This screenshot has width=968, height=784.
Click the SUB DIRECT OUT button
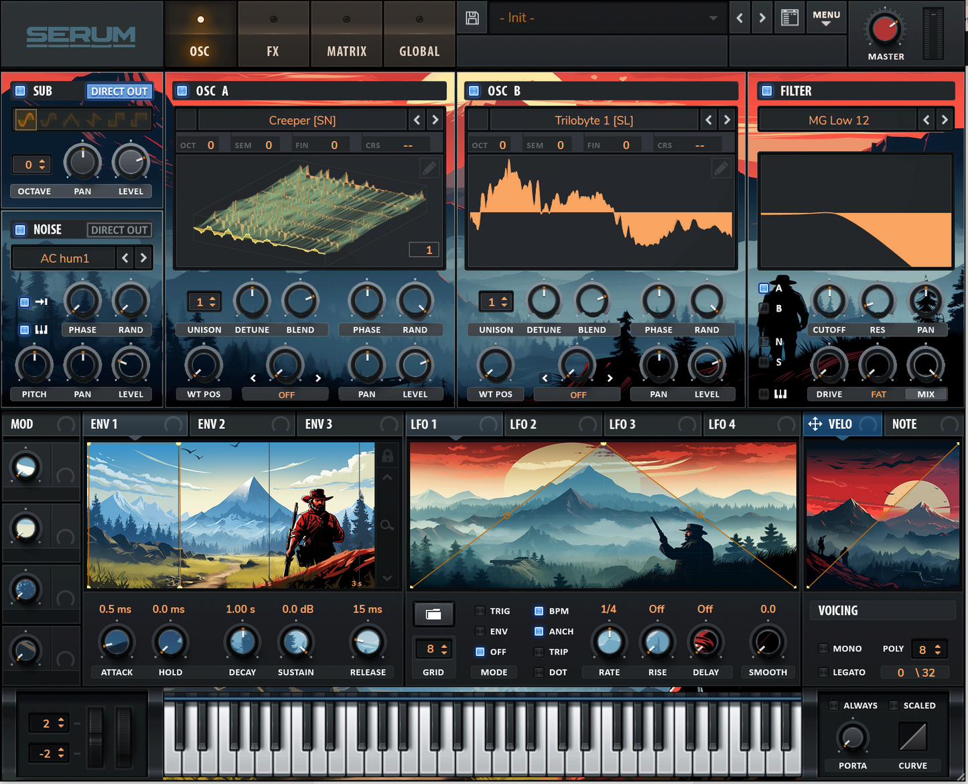point(119,91)
